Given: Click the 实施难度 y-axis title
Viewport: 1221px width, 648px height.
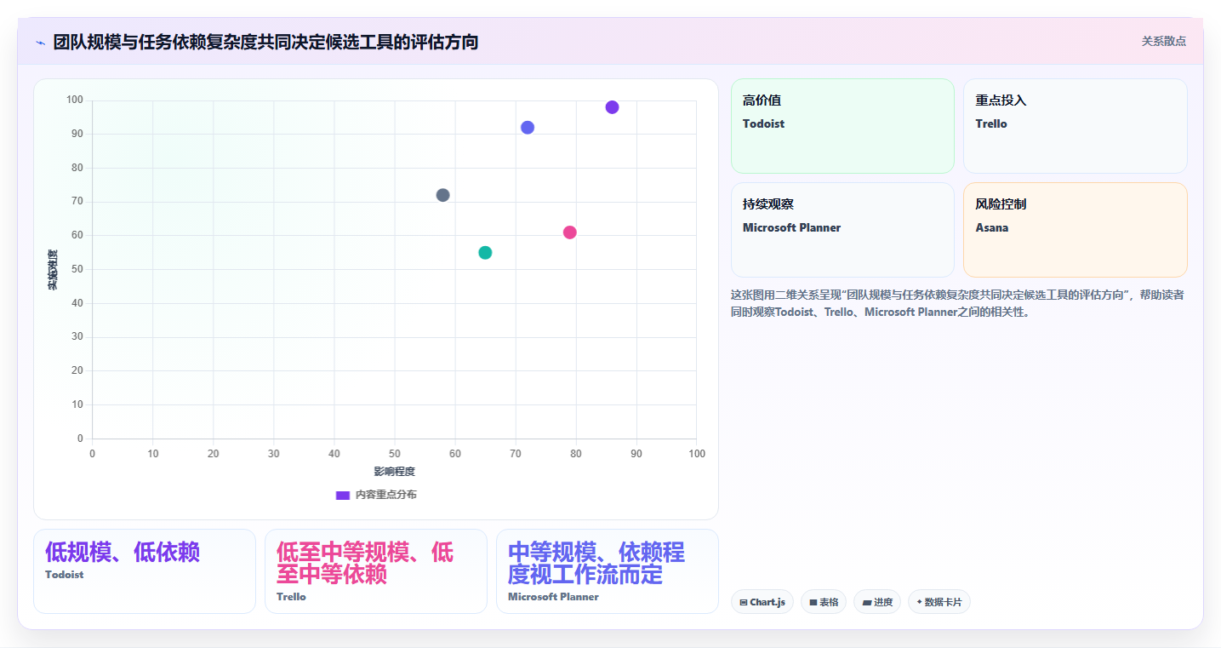Looking at the screenshot, I should tap(53, 270).
